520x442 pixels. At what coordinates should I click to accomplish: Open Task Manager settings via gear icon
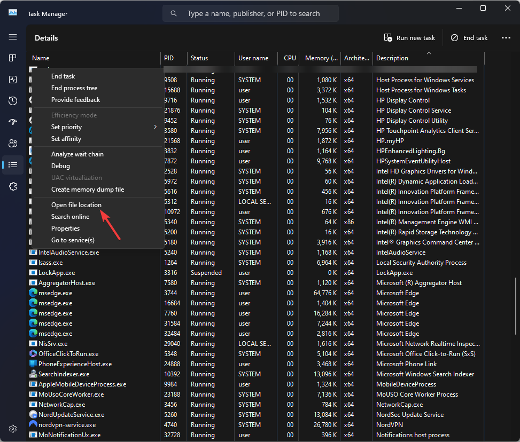(13, 428)
